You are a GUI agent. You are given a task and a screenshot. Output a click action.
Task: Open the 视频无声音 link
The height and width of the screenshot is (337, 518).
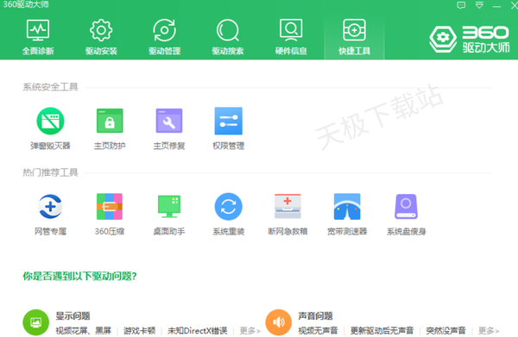tap(318, 330)
